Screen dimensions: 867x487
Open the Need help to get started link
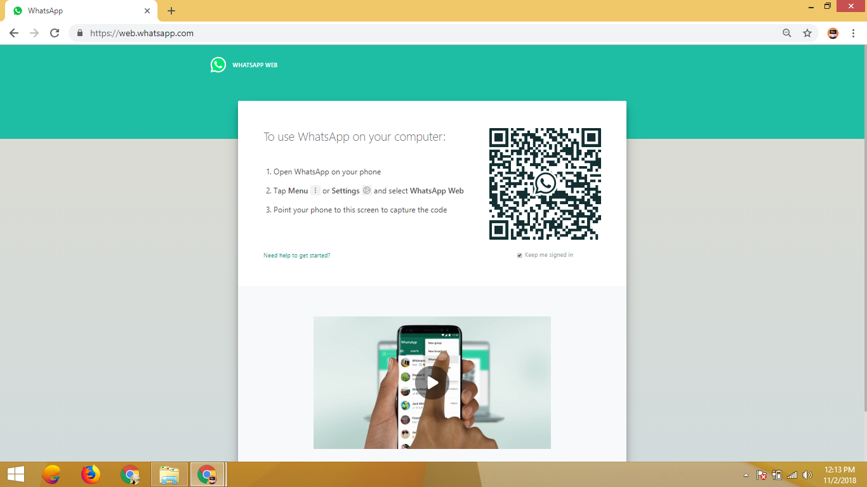pyautogui.click(x=297, y=256)
